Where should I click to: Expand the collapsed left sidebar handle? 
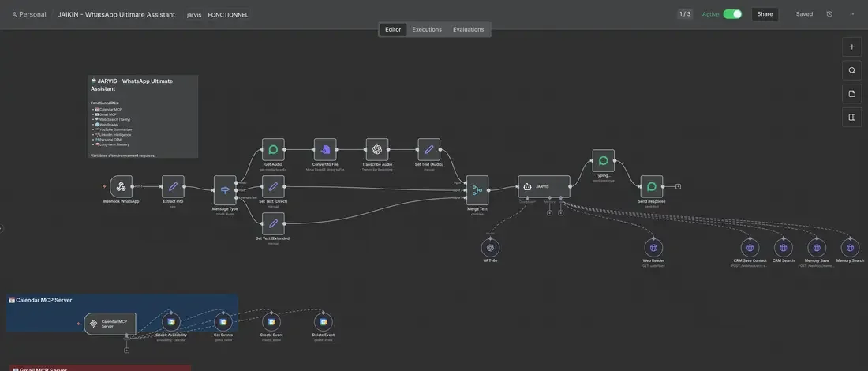(2, 227)
